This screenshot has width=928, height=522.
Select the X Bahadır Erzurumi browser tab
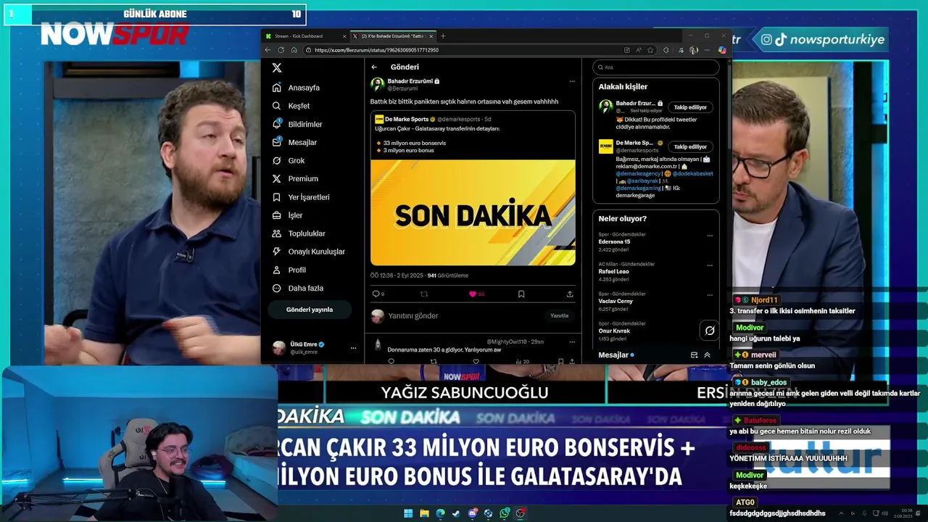tap(392, 36)
